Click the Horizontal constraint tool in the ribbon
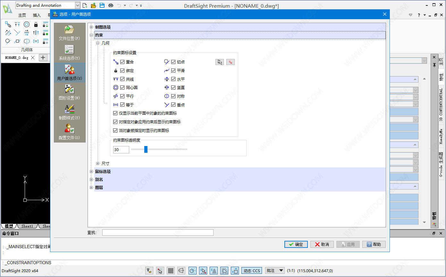 (x=27, y=33)
